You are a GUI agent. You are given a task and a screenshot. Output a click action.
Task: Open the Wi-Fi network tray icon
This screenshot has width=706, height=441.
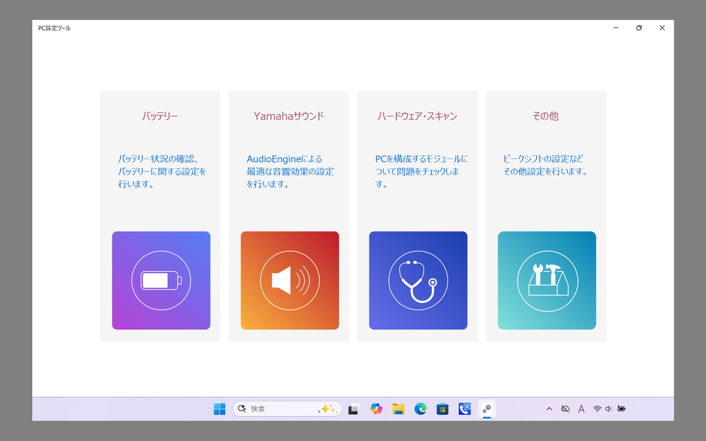click(x=597, y=409)
